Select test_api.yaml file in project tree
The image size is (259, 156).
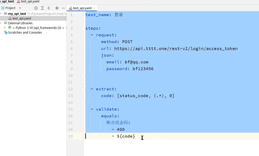[x=22, y=18]
